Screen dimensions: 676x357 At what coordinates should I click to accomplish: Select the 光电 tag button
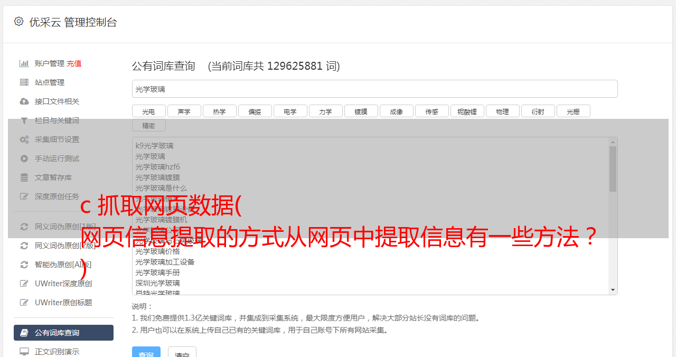click(148, 111)
